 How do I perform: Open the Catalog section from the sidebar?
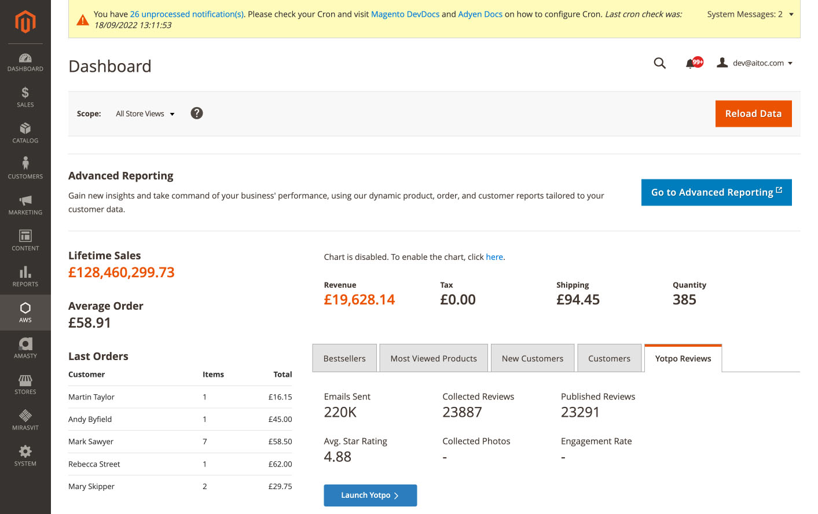tap(25, 133)
